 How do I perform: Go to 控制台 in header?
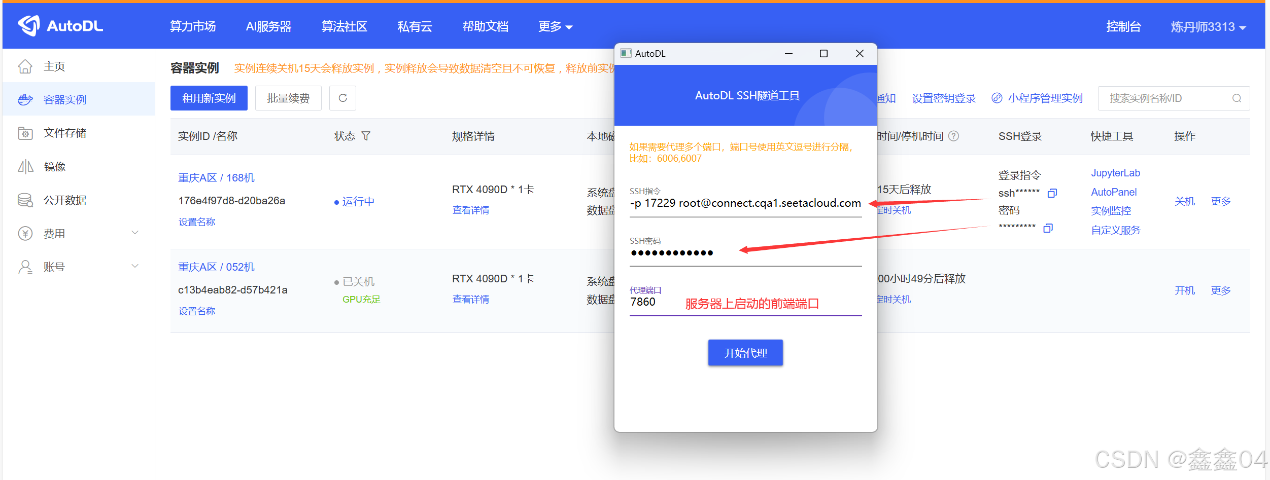(1124, 27)
